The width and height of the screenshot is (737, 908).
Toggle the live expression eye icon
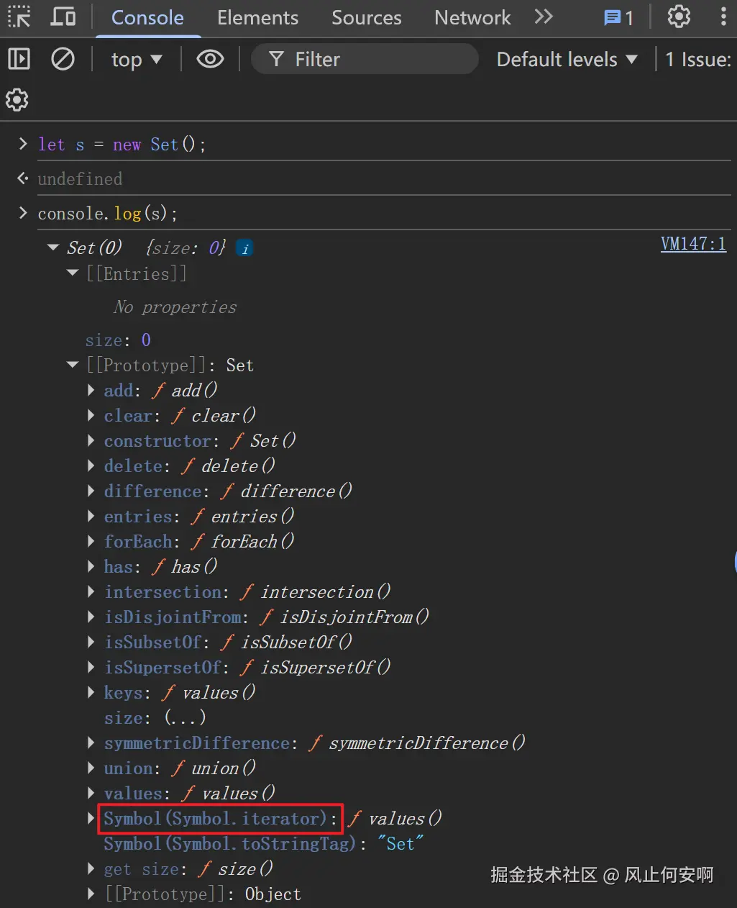(x=210, y=59)
